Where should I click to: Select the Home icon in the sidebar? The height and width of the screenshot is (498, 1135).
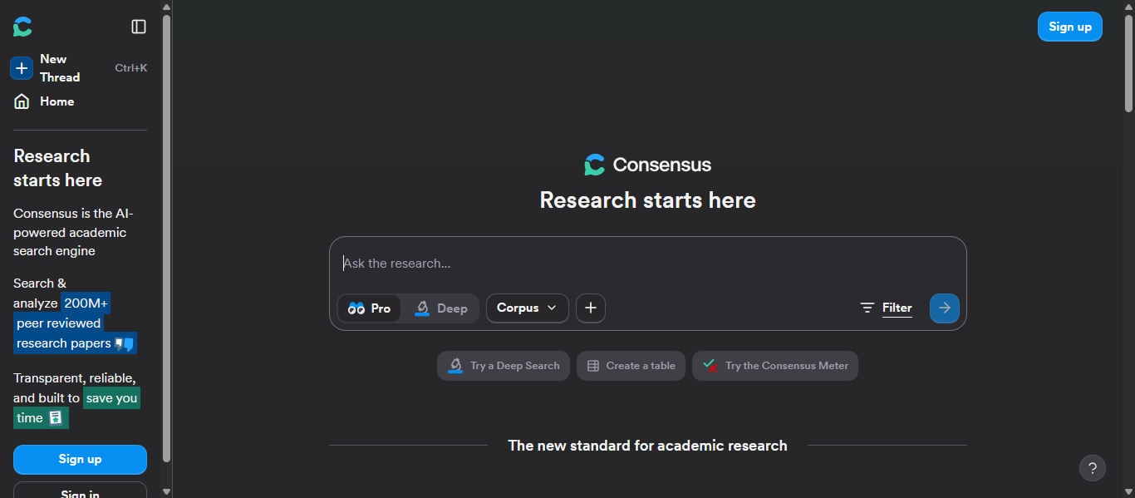pos(22,101)
